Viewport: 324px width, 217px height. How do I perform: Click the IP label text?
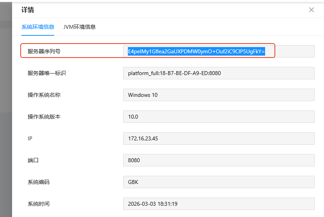coord(30,138)
